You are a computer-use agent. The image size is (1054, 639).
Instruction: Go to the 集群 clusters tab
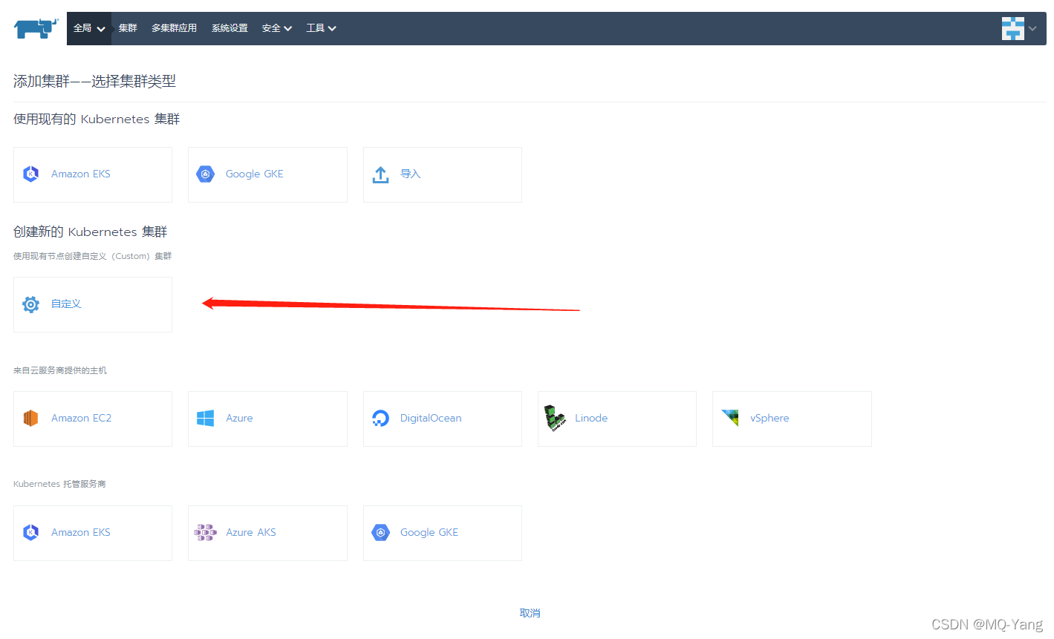point(128,28)
